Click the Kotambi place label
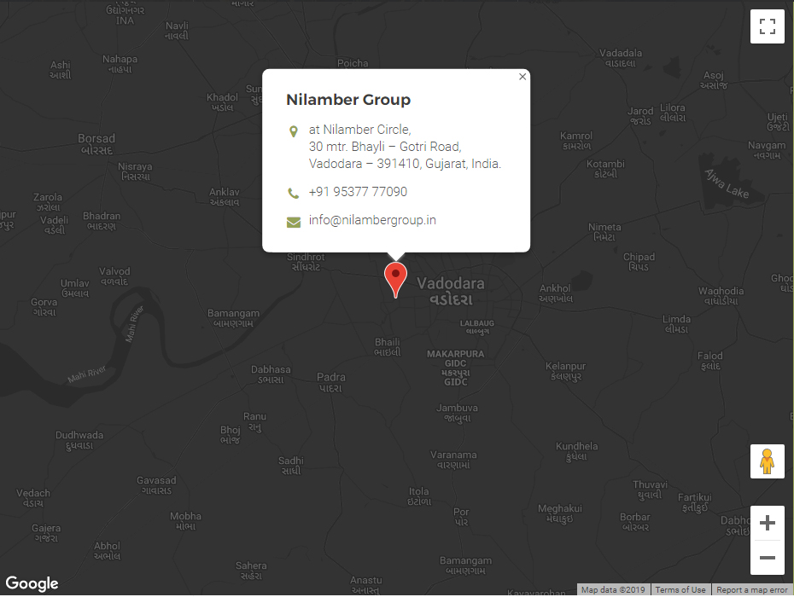This screenshot has height=597, width=794. point(605,169)
